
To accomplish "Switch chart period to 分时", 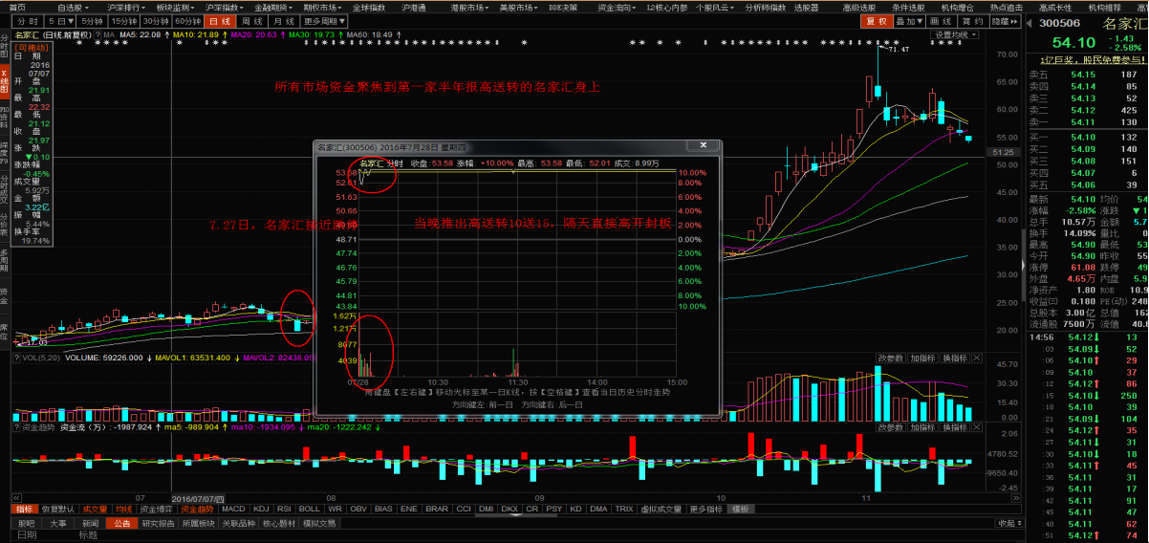I will point(29,20).
